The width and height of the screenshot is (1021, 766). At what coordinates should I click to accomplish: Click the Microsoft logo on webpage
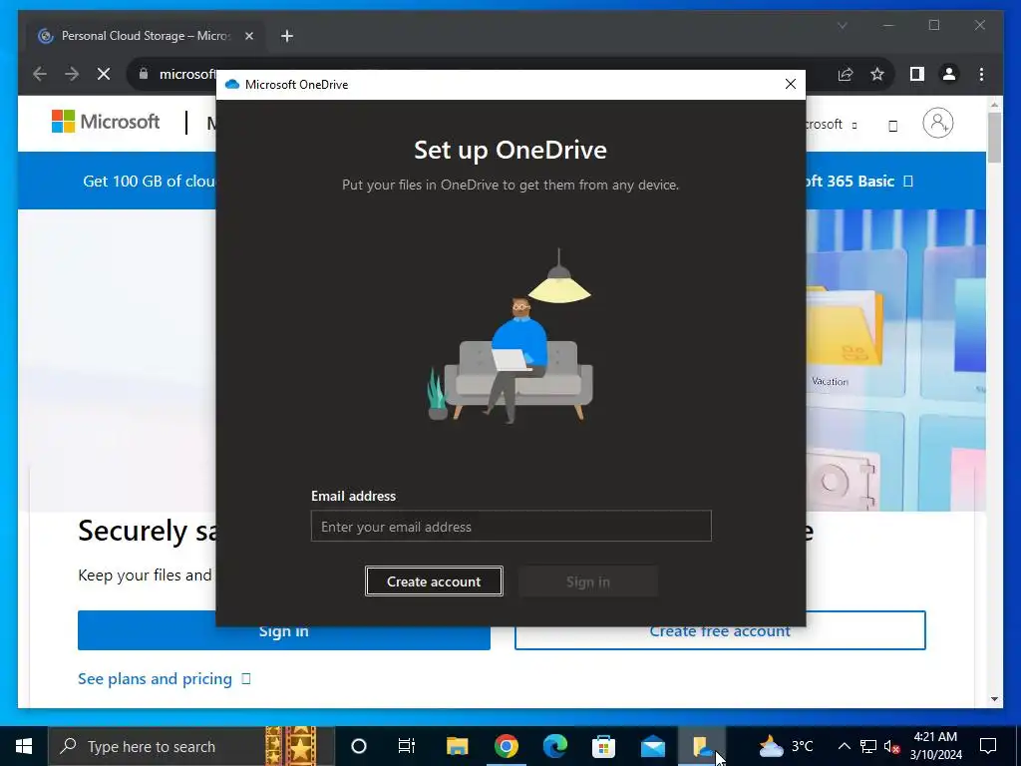[x=106, y=121]
